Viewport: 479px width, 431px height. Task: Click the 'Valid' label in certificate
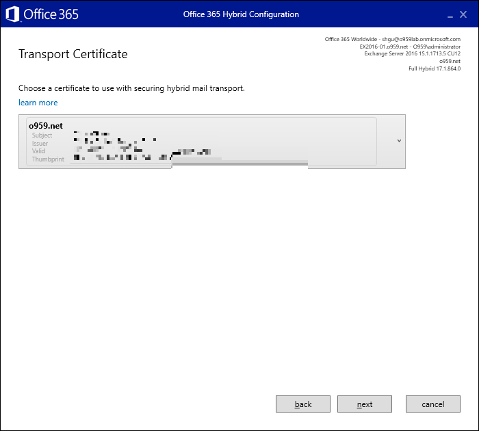[38, 151]
